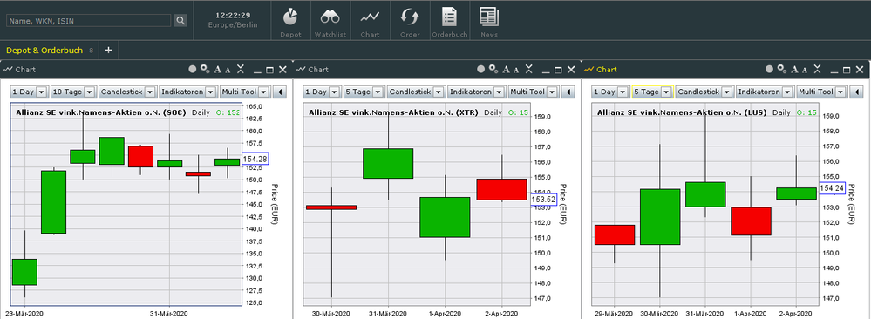Open Candlestick dropdown in SOC chart

tap(127, 92)
